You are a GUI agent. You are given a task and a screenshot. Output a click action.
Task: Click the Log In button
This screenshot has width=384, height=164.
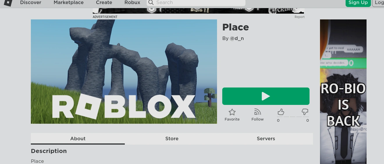(378, 3)
